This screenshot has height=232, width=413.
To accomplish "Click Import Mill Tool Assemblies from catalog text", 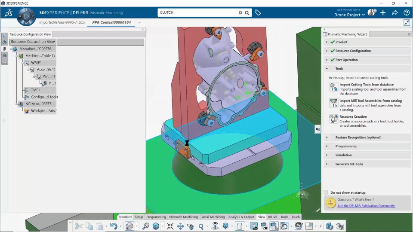I will click(x=370, y=101).
